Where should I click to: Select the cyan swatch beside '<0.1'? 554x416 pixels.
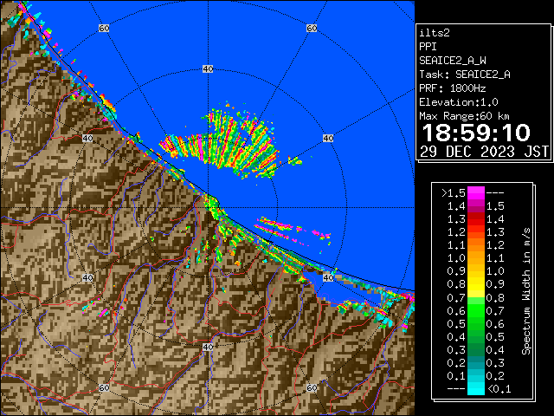476,388
